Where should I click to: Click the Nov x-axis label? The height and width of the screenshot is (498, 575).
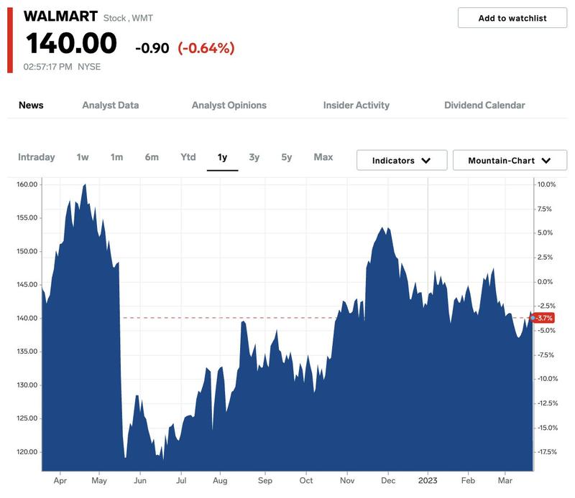pos(347,481)
